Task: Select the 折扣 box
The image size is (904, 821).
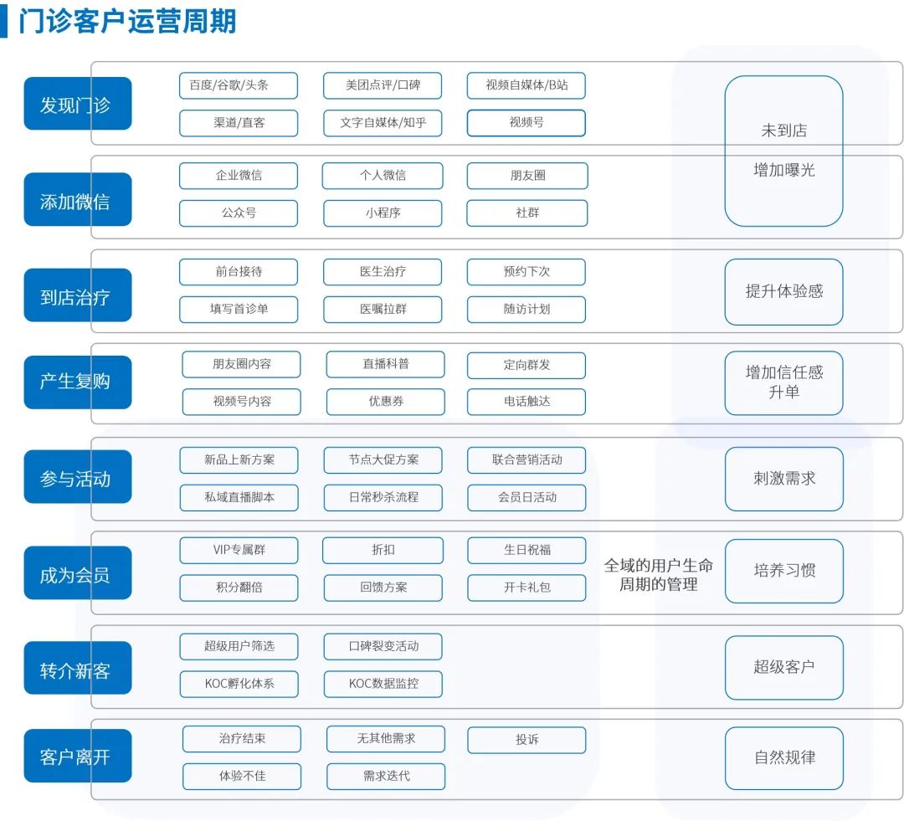Action: click(383, 551)
